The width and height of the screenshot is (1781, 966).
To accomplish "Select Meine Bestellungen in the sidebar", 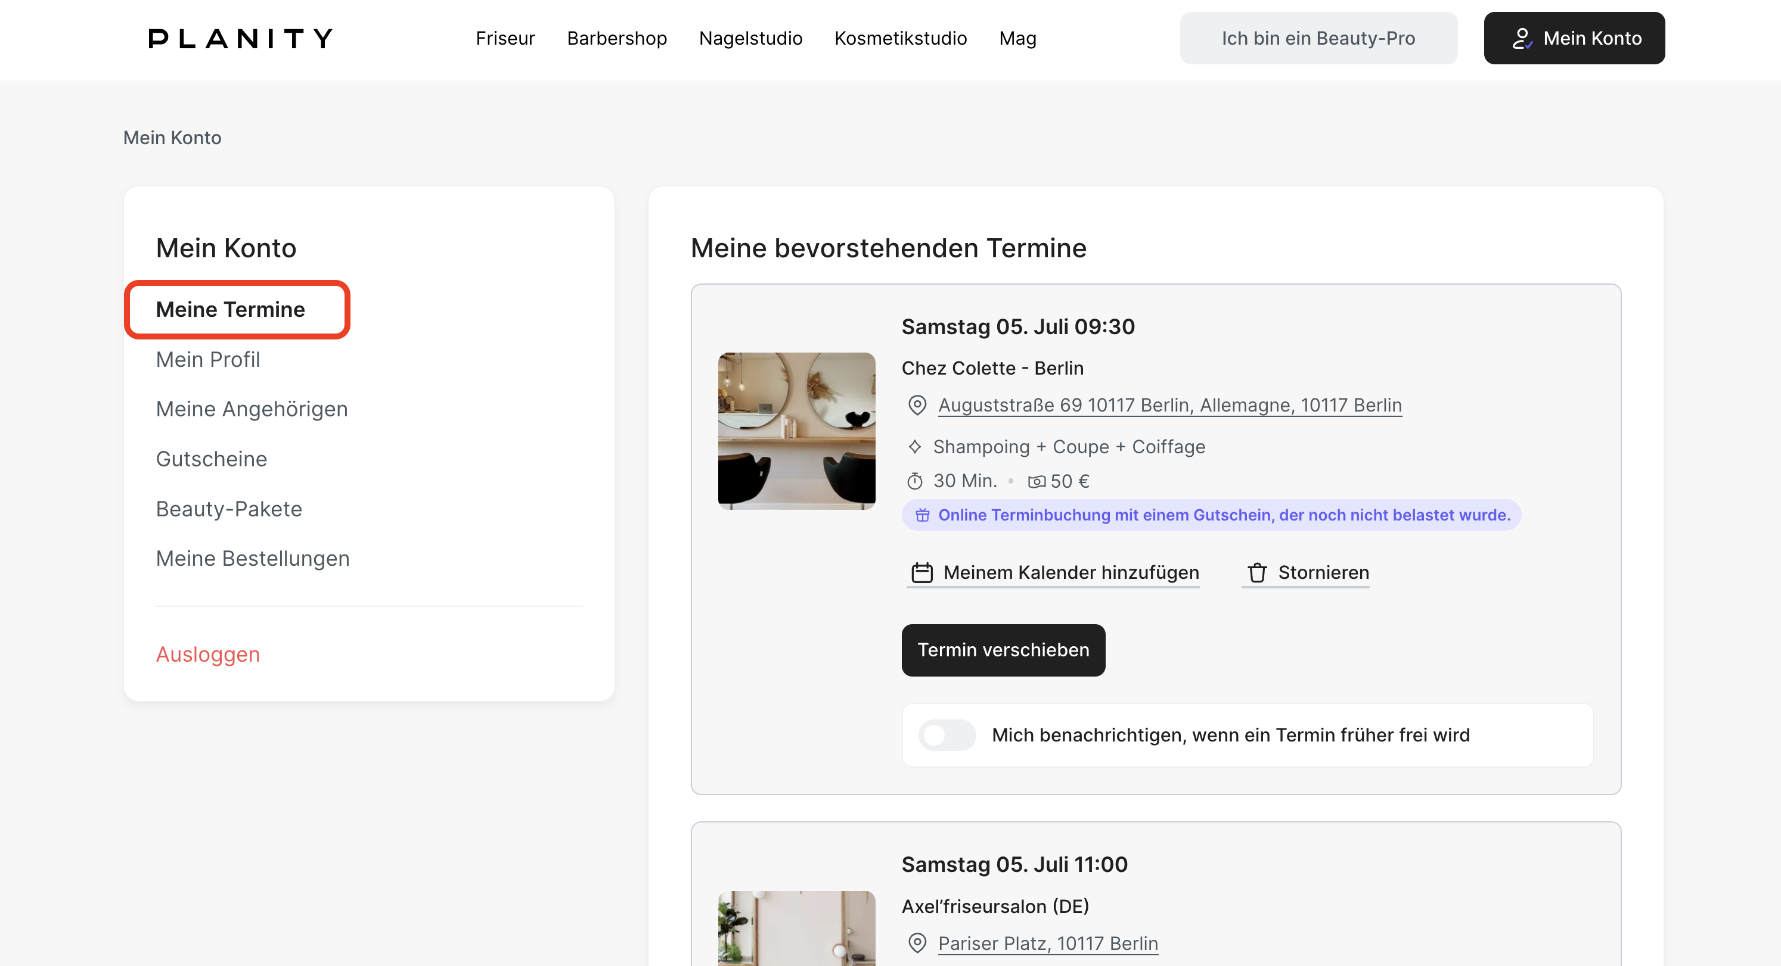I will [252, 558].
